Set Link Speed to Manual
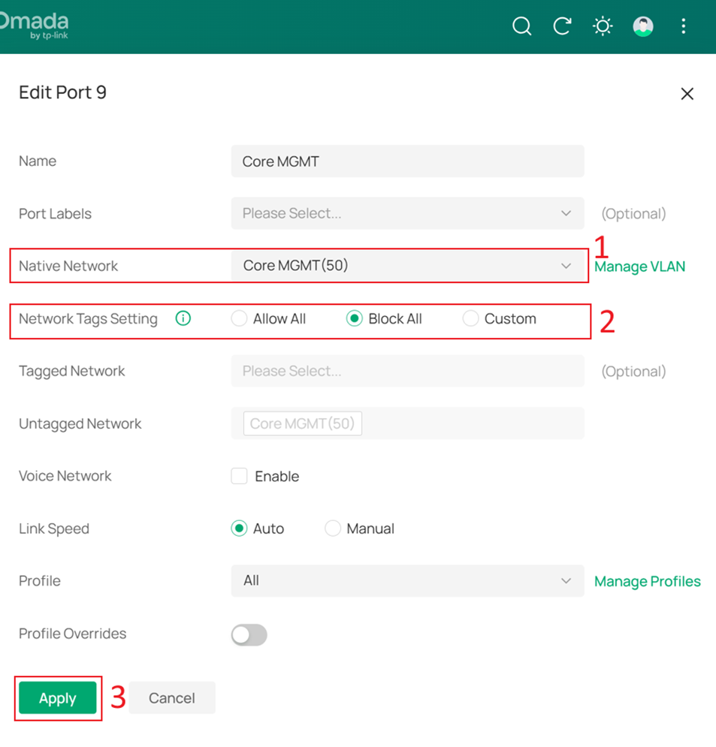Image resolution: width=716 pixels, height=747 pixels. tap(332, 529)
